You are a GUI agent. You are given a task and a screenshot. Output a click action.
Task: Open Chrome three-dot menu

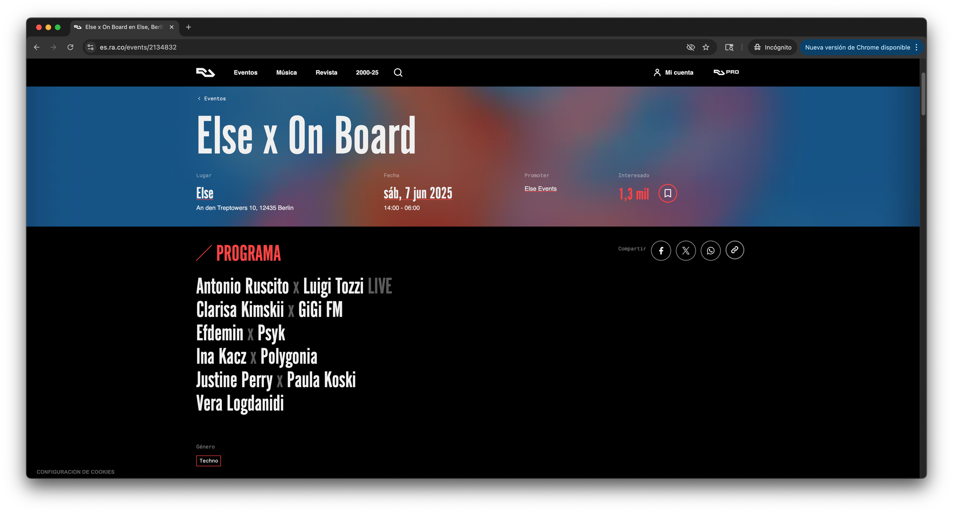[x=916, y=47]
